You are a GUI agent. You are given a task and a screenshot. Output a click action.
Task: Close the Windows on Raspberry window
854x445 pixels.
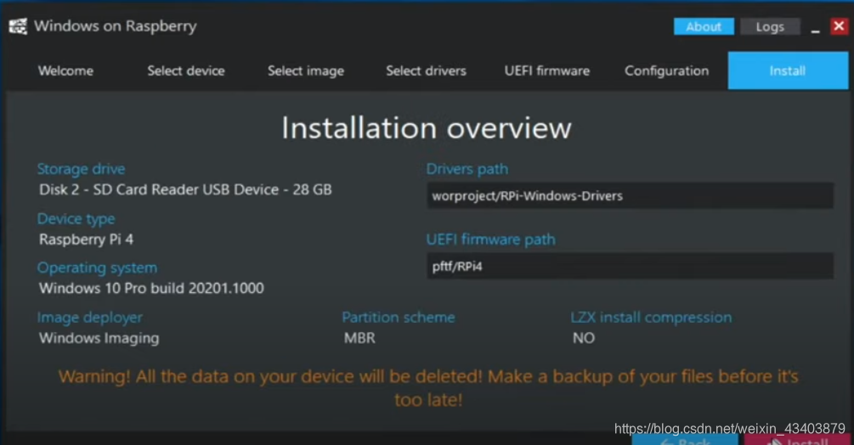pyautogui.click(x=839, y=25)
